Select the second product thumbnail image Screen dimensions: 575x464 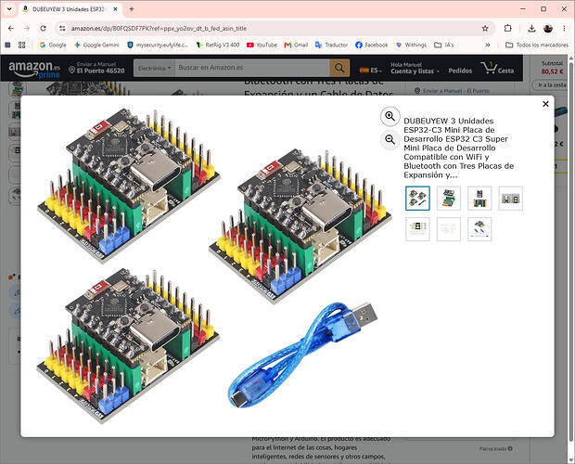[x=449, y=198]
